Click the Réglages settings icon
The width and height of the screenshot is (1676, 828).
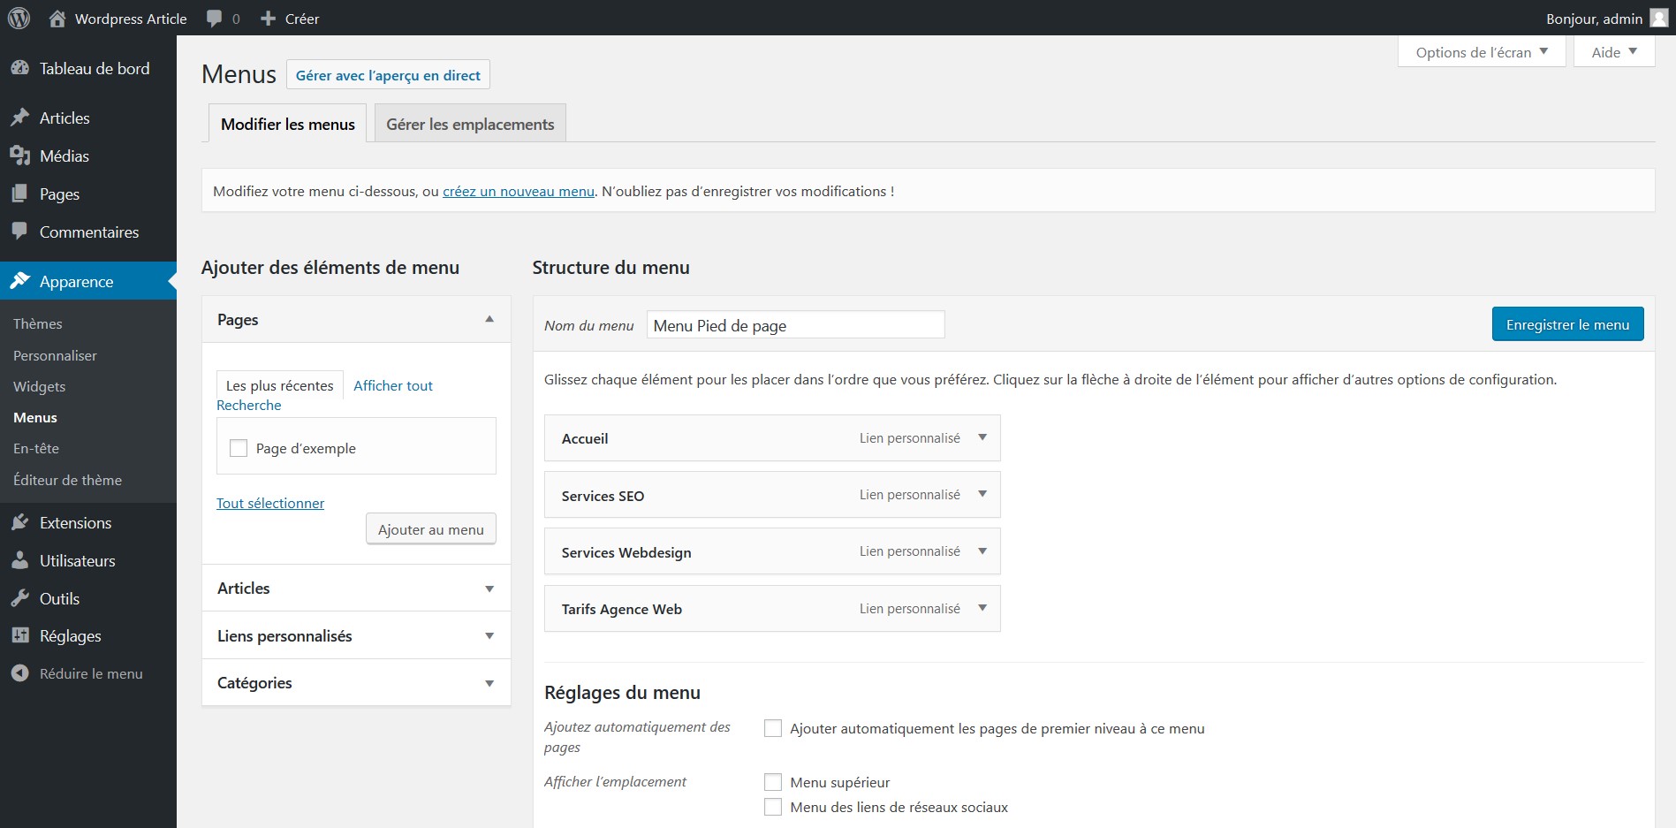click(19, 635)
